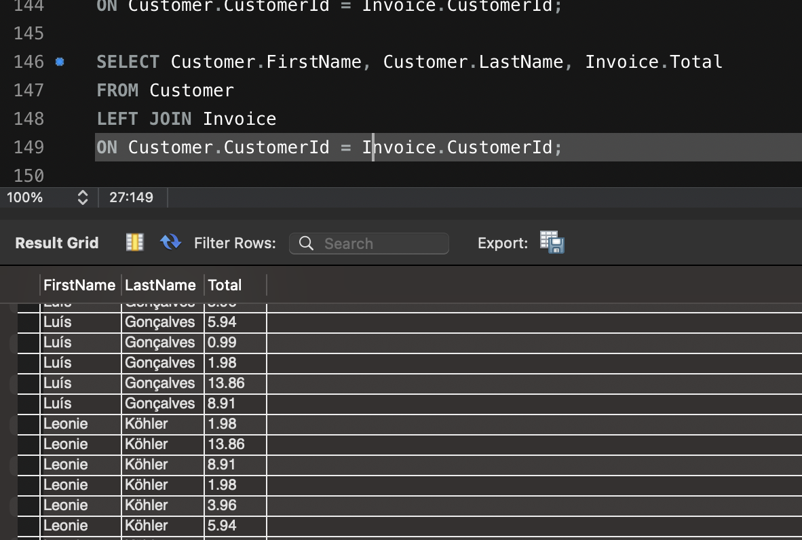Click Total 13.86 in Leonie row
Image resolution: width=802 pixels, height=540 pixels.
235,444
